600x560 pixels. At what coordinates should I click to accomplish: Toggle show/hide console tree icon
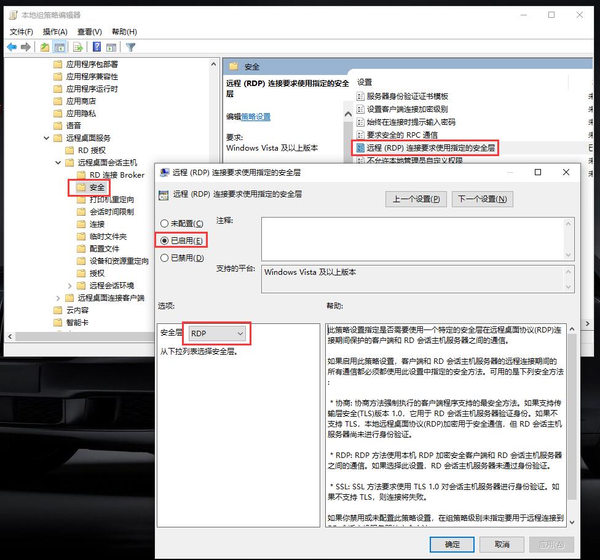pyautogui.click(x=60, y=47)
